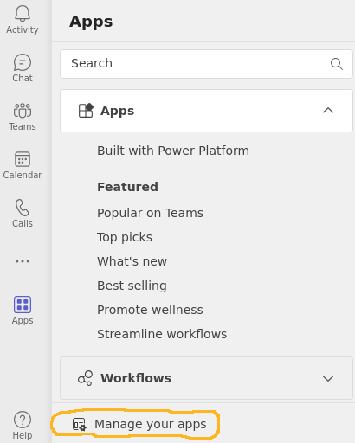Click the Workflows share icon
The width and height of the screenshot is (355, 443).
85,378
